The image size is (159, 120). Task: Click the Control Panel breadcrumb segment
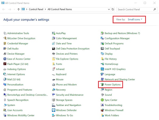(x=36, y=9)
